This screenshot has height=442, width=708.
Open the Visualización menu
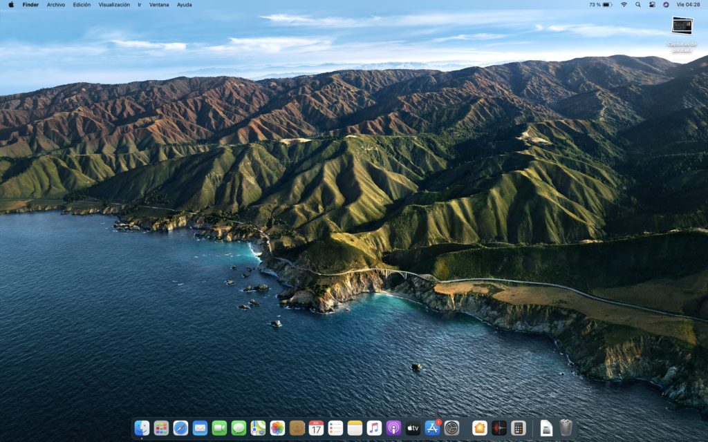pyautogui.click(x=114, y=5)
